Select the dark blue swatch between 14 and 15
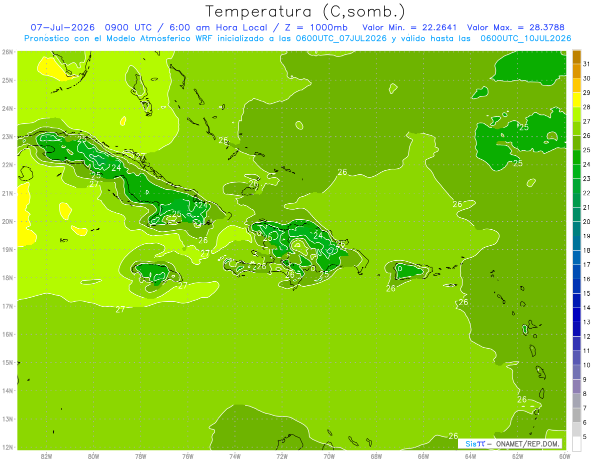The image size is (600, 463). pos(576,301)
